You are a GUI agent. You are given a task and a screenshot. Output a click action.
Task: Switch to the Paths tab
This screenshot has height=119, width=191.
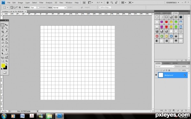click(x=175, y=63)
